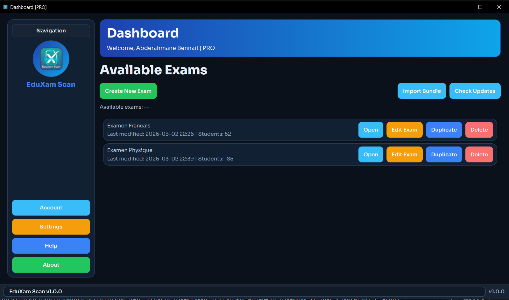Delete the Examen Physique exam
The image size is (509, 300).
[479, 154]
